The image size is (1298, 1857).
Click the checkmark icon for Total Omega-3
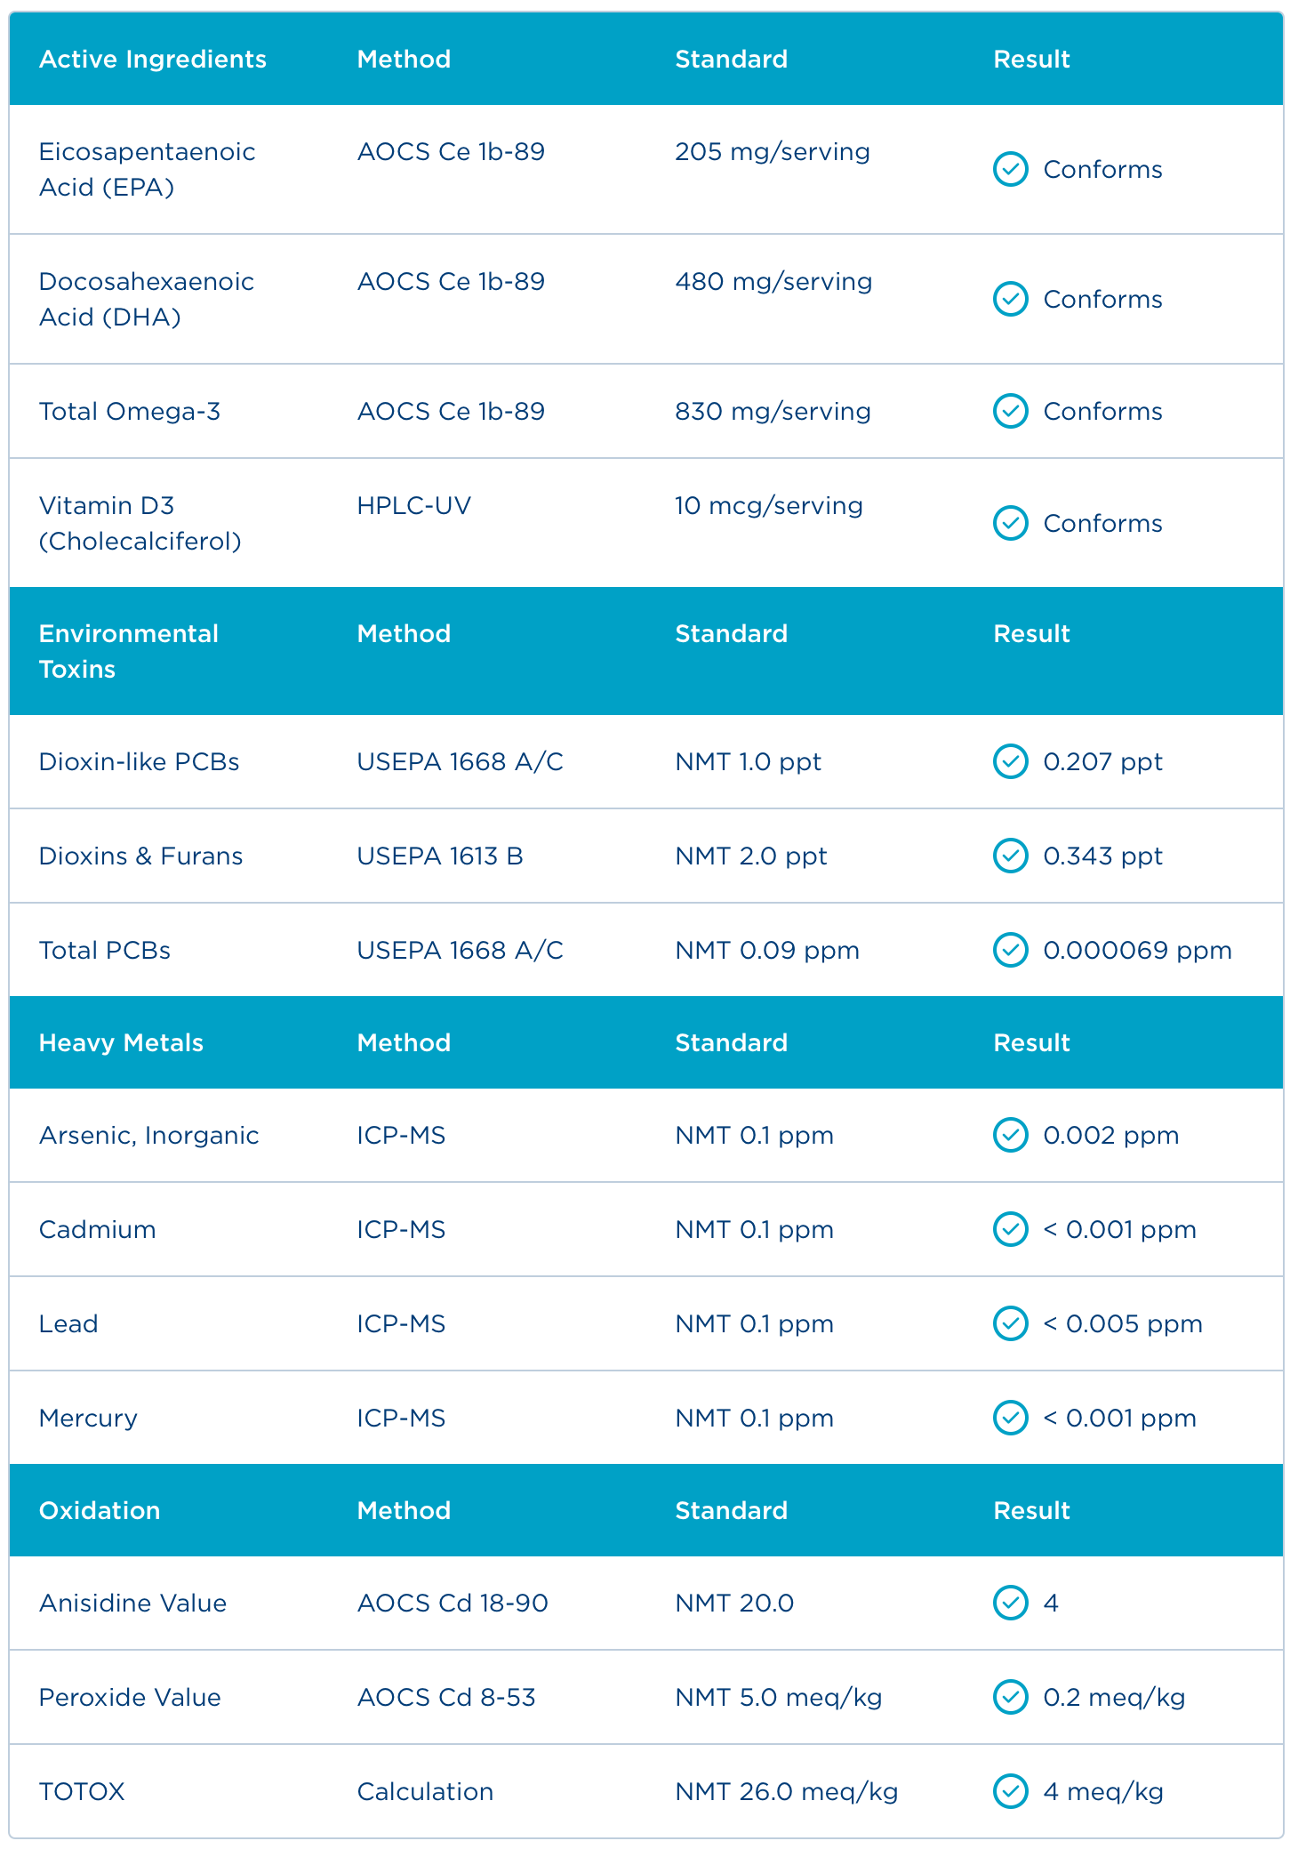tap(1010, 411)
